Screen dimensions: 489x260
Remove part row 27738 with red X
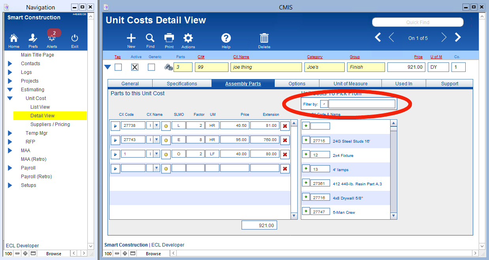pyautogui.click(x=285, y=126)
